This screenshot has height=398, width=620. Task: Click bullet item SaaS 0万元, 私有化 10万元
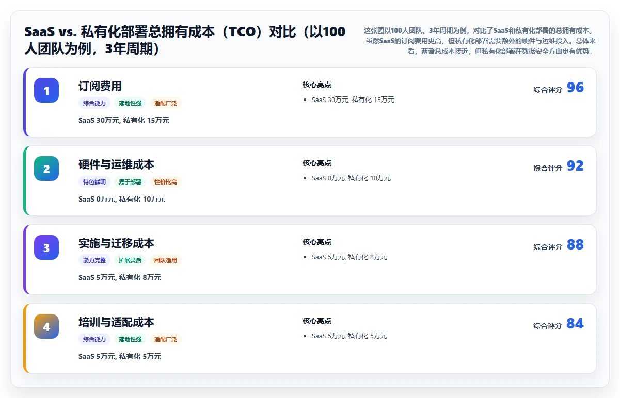click(x=351, y=178)
